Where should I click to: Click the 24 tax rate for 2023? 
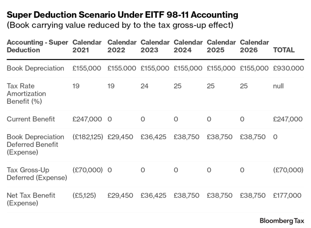(144, 85)
